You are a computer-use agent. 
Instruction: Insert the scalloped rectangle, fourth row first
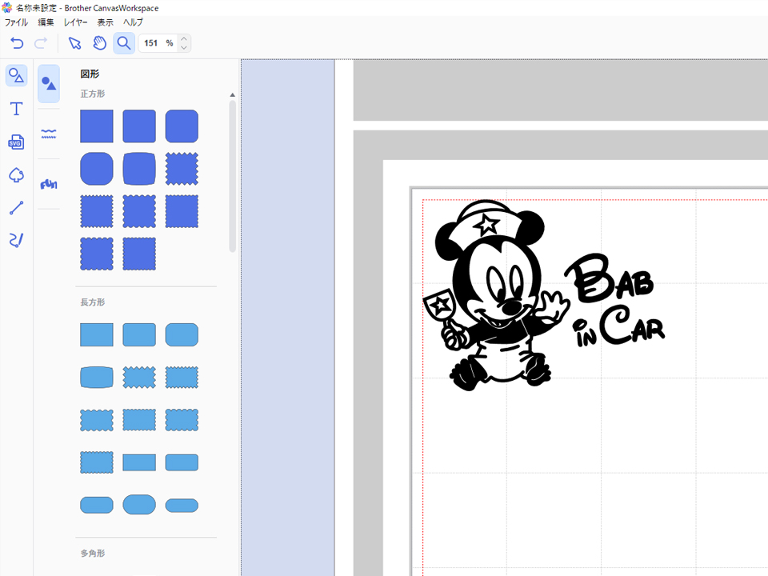97,462
